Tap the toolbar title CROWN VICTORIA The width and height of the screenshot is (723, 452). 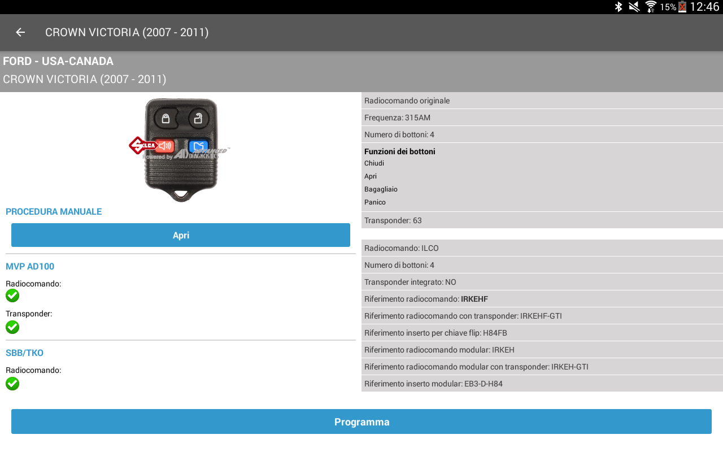[127, 32]
